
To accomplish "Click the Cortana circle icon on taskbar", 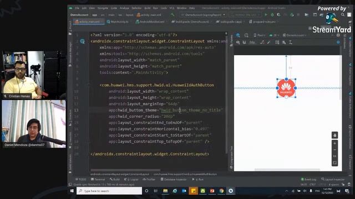I will [x=146, y=191].
